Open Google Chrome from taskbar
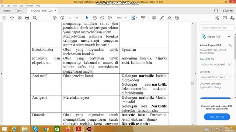 click(46, 129)
